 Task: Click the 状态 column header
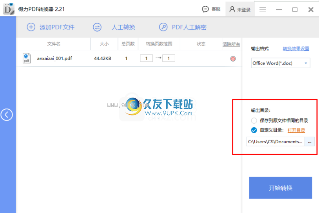(x=201, y=44)
